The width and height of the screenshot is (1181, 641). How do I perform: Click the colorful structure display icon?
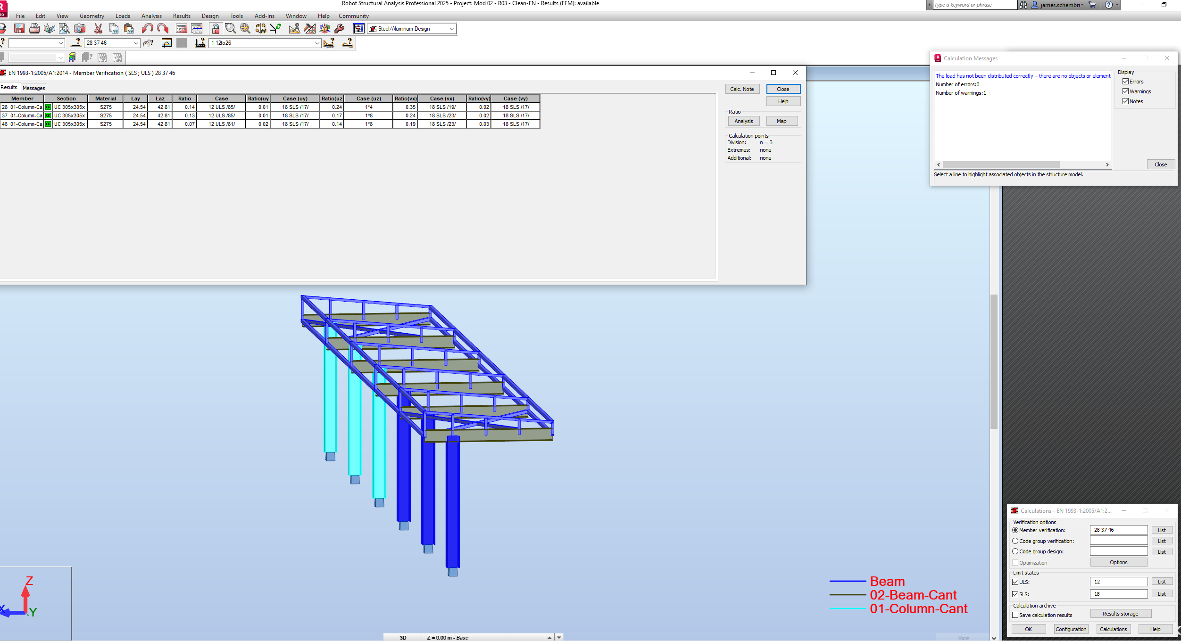pos(72,58)
